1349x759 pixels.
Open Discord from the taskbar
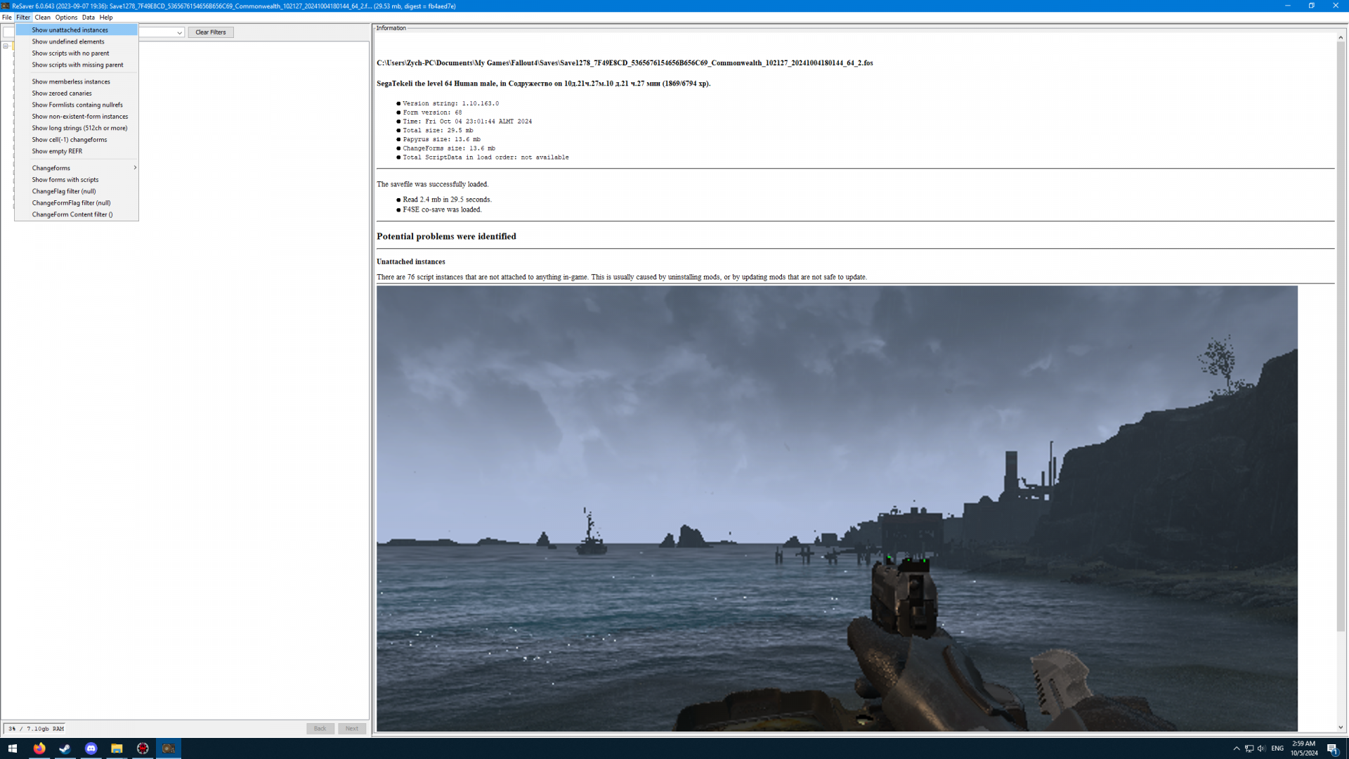point(91,748)
